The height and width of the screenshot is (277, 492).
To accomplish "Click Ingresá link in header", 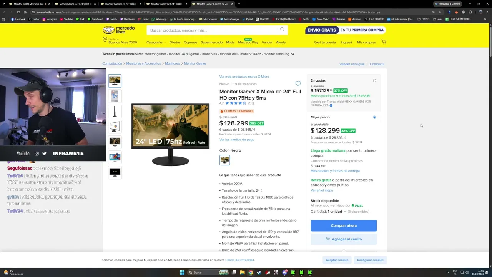I will (x=346, y=42).
